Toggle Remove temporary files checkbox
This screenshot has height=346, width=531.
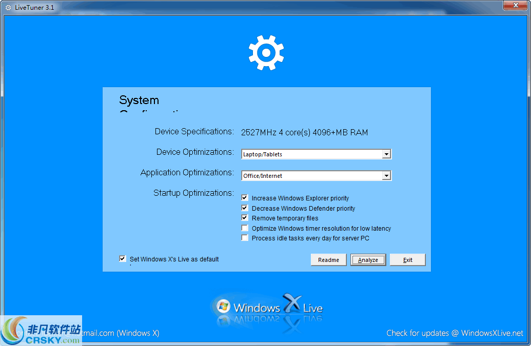(245, 218)
